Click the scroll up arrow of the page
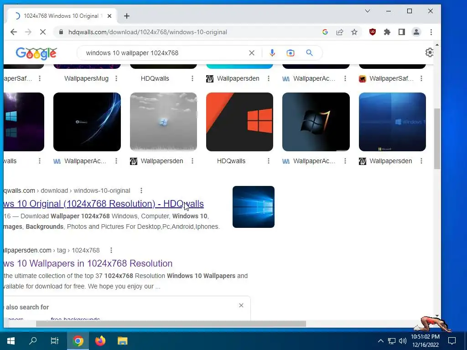 [437, 45]
